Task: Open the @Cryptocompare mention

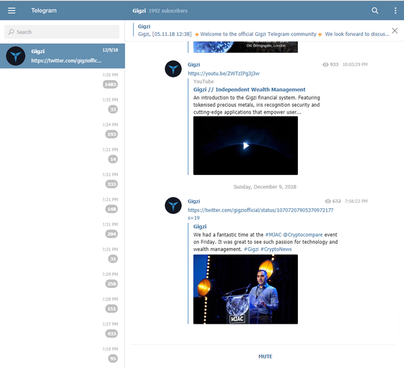Action: coord(303,235)
